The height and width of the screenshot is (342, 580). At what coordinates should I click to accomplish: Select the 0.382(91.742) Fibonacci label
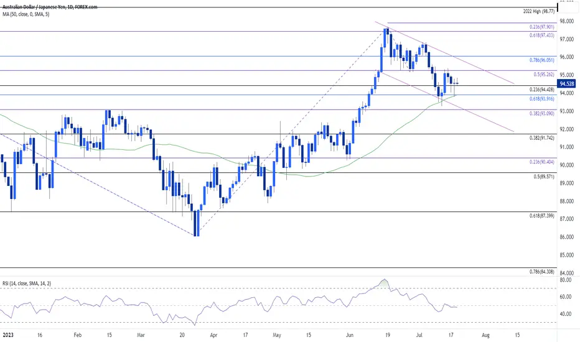542,137
